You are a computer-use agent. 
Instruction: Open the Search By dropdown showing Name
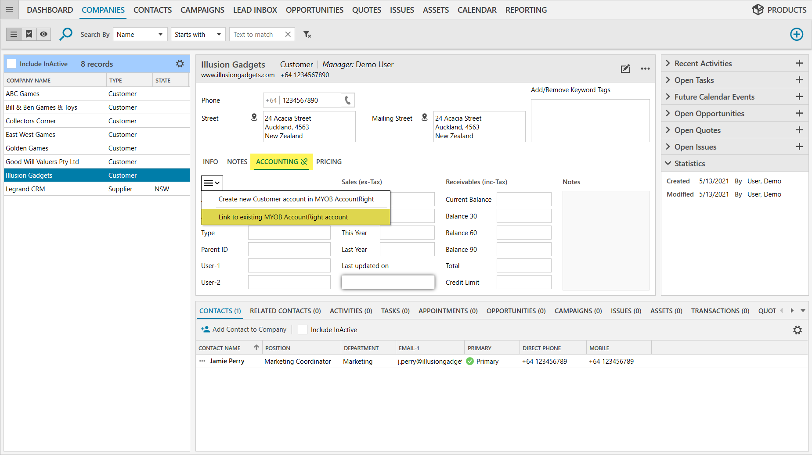[x=140, y=34]
